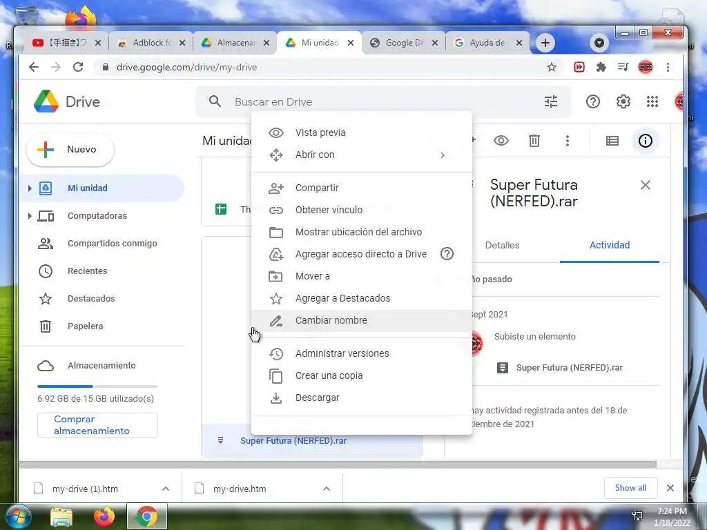Viewport: 707px width, 530px height.
Task: Click Nuevo to create new item
Action: (70, 150)
